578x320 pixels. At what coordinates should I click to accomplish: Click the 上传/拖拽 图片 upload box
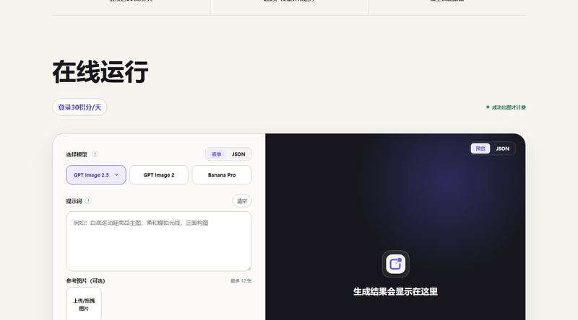click(x=84, y=304)
